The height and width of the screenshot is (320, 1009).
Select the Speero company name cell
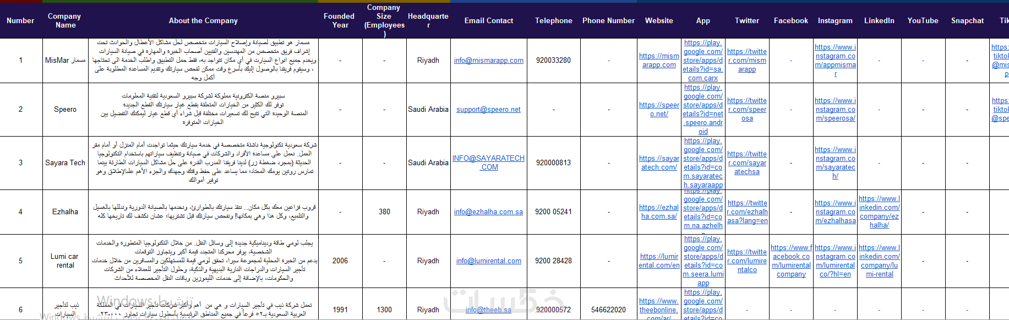point(65,110)
